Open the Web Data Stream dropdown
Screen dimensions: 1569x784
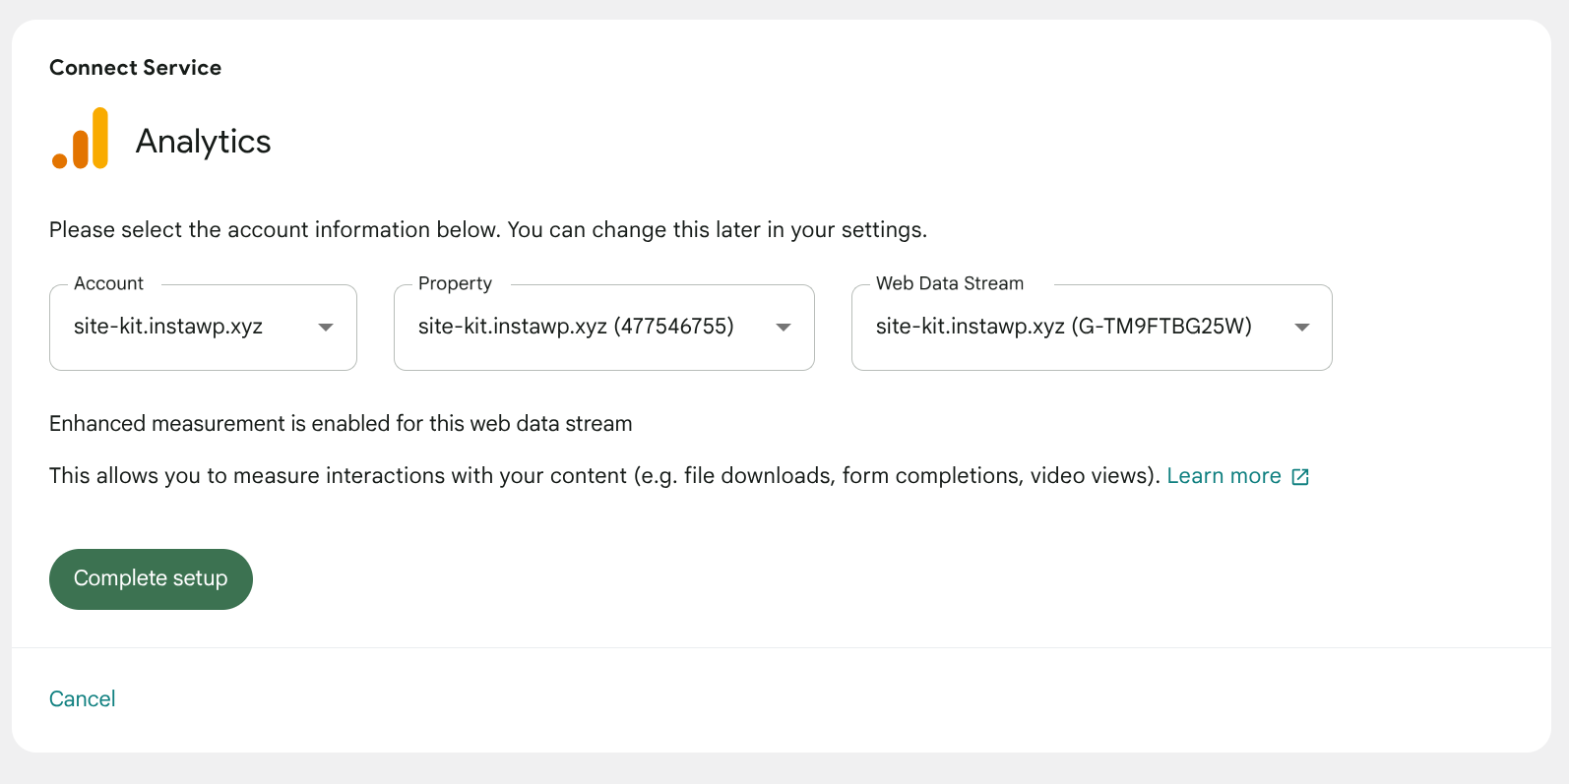click(x=1092, y=328)
